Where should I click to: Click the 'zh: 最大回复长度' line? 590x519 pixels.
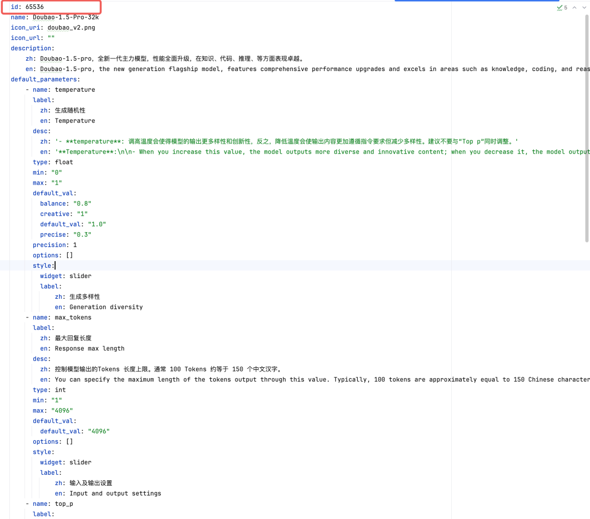(66, 338)
